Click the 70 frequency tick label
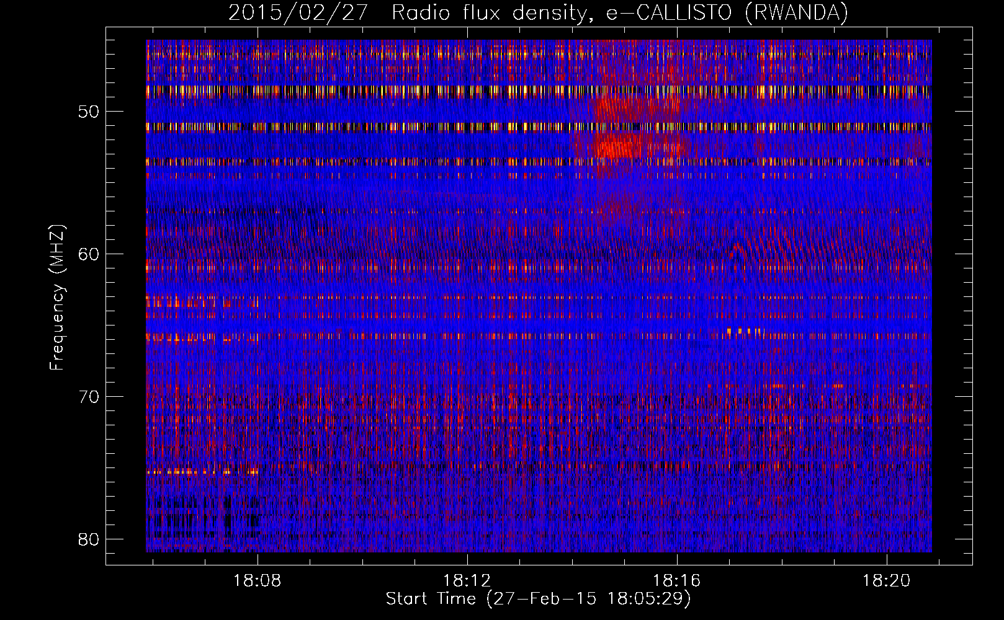This screenshot has width=1004, height=620. pyautogui.click(x=89, y=397)
